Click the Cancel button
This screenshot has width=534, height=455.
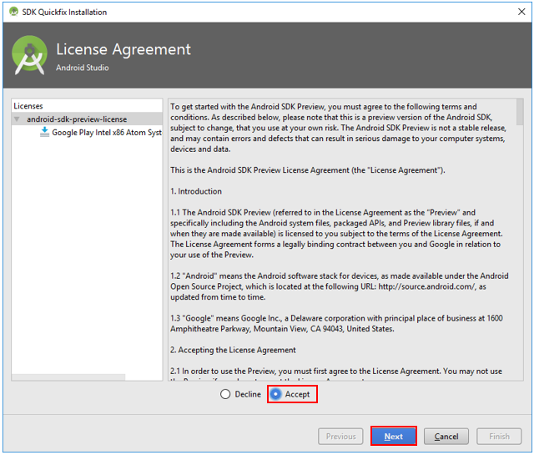[446, 437]
